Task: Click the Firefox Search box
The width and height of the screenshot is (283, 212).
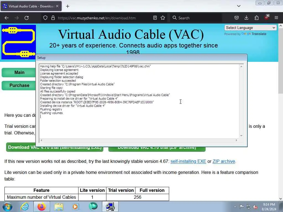Action: [196, 18]
